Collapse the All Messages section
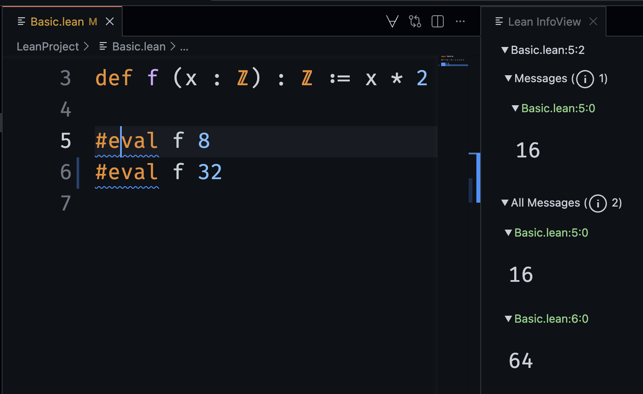The image size is (643, 394). point(505,203)
